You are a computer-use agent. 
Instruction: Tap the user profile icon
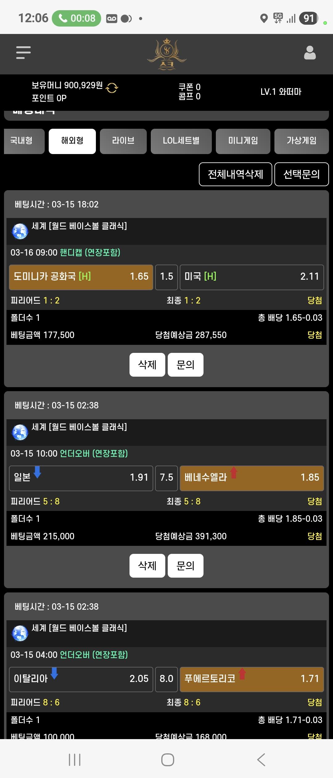click(310, 53)
